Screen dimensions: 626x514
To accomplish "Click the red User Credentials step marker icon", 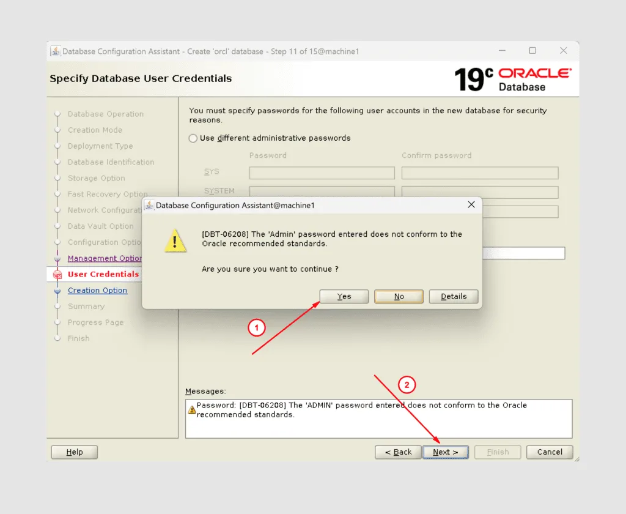I will 57,275.
